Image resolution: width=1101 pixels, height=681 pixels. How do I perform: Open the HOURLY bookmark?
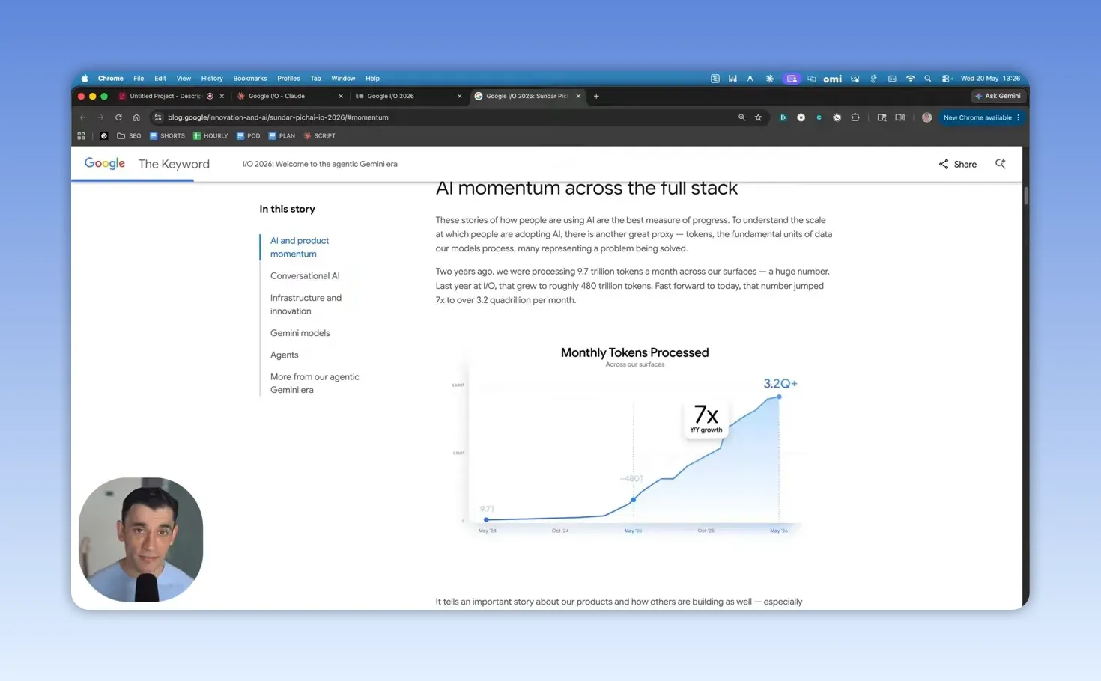[x=210, y=136]
